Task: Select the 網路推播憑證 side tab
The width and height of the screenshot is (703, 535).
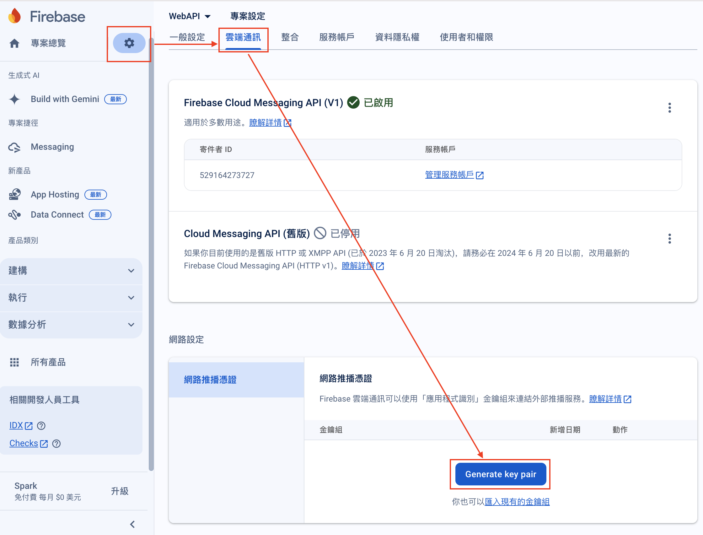Action: pos(236,380)
